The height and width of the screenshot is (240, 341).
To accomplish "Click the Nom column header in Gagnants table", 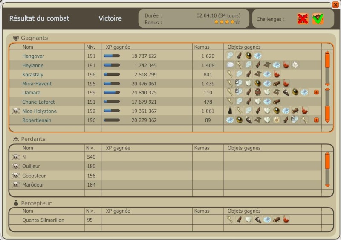I will point(28,47).
